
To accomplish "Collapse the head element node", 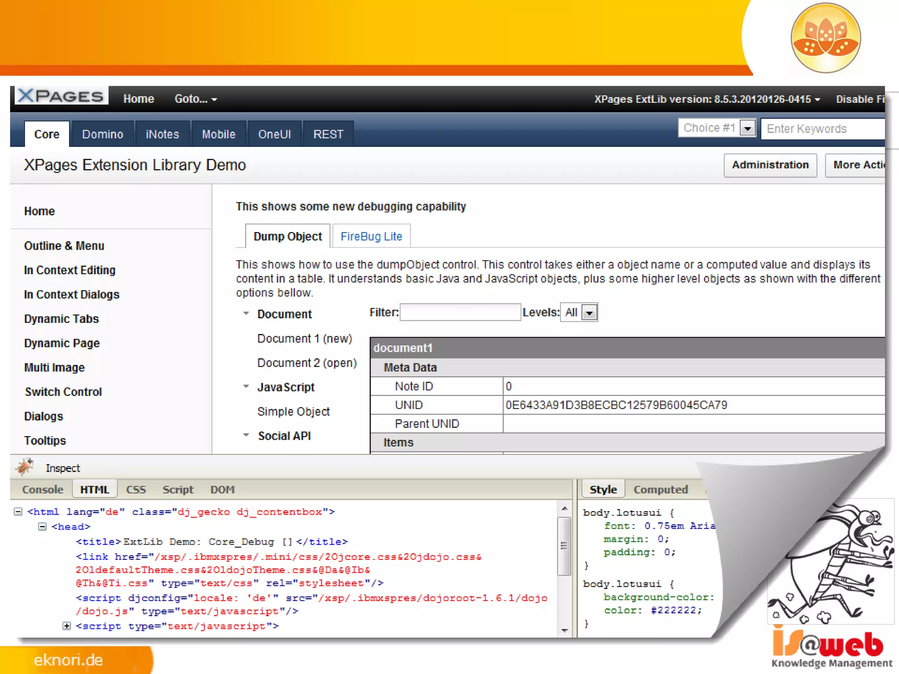I will [x=42, y=527].
